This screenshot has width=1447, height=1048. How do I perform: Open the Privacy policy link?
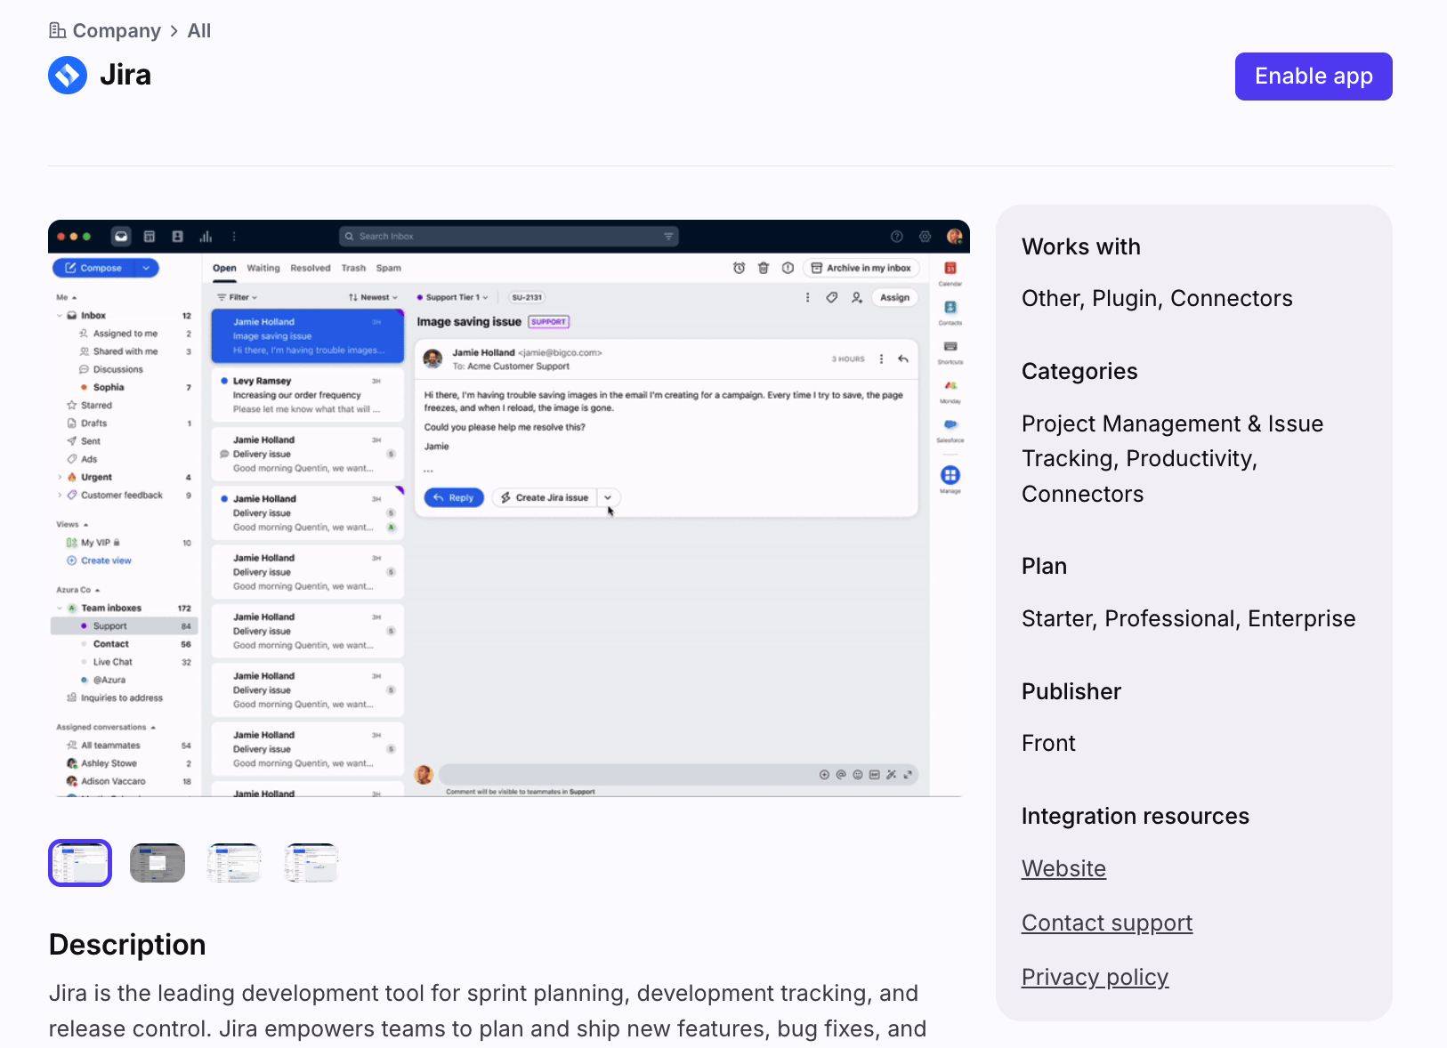point(1095,978)
